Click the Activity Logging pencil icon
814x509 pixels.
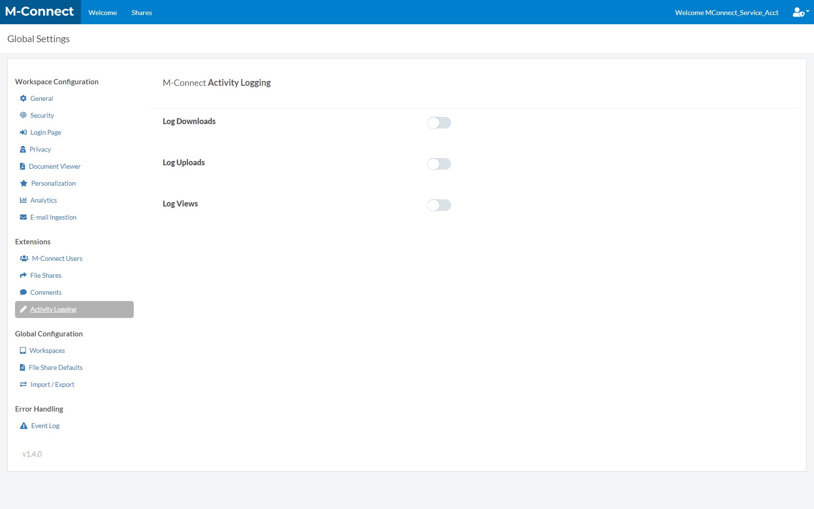23,309
